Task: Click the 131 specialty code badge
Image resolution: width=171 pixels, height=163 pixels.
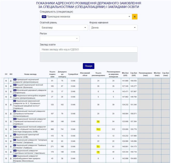Action: pyautogui.click(x=44, y=17)
